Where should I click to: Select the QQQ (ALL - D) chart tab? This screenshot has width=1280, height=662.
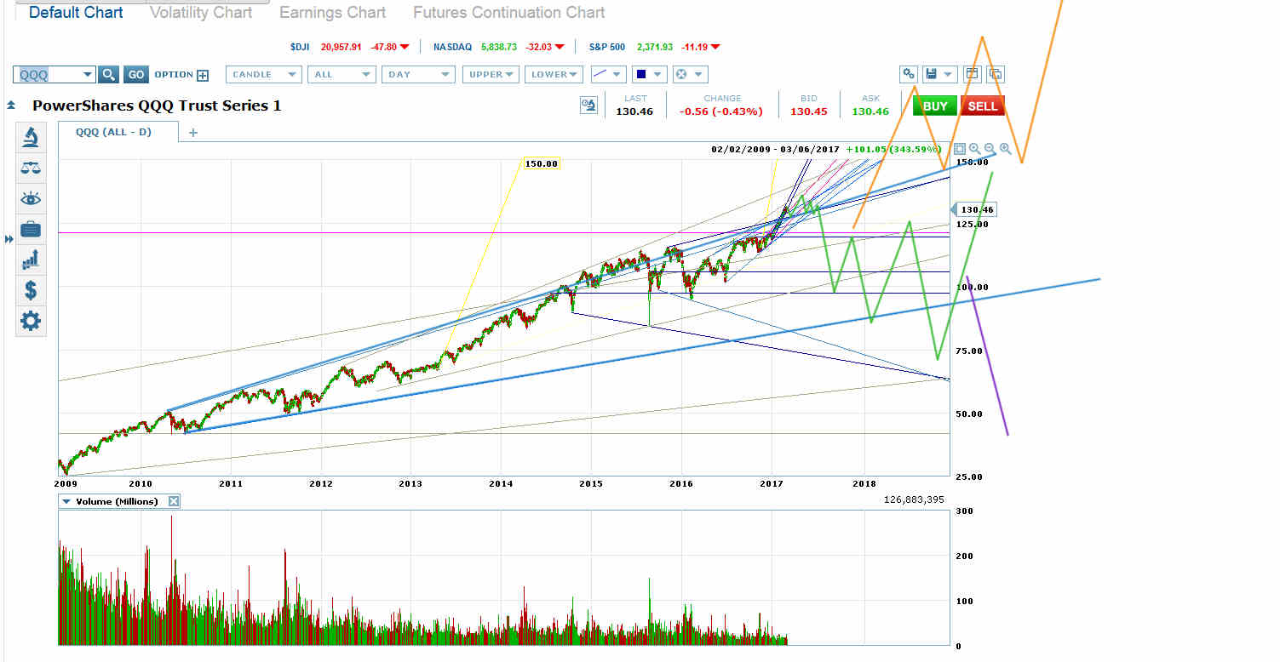[113, 132]
